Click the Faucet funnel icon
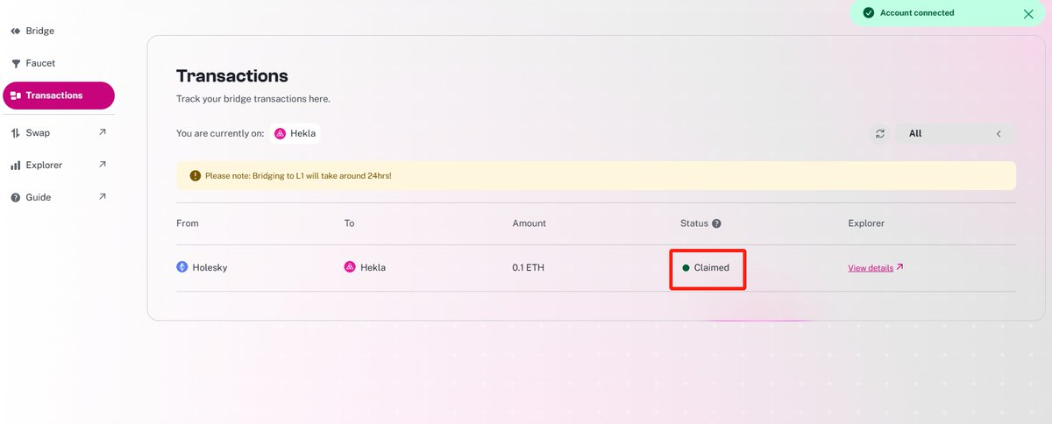The height and width of the screenshot is (424, 1052). (16, 63)
